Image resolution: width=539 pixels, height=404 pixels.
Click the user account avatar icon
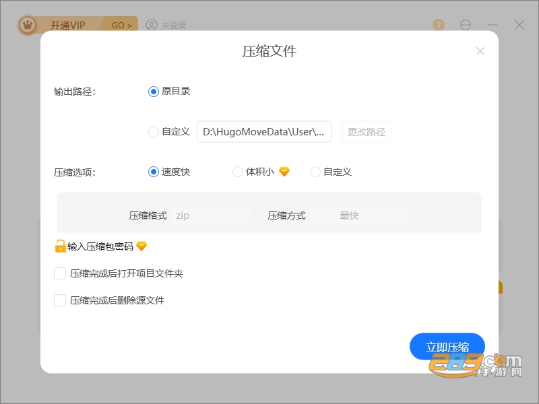click(152, 25)
